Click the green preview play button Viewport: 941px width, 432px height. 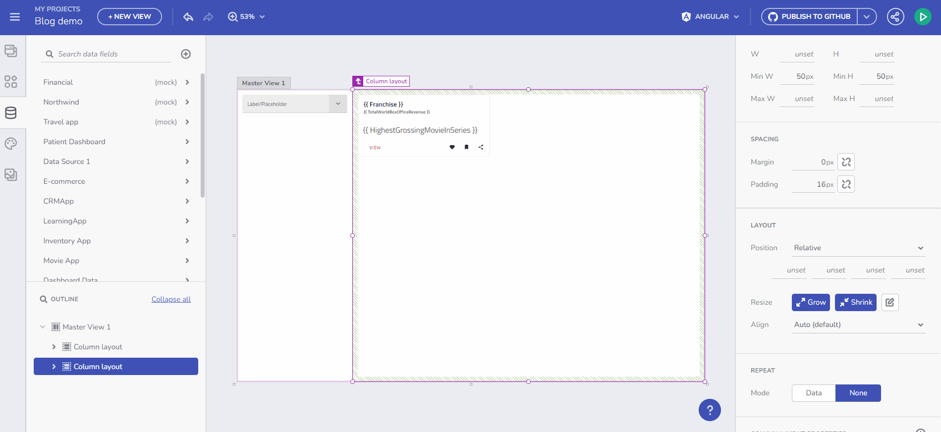(x=922, y=17)
